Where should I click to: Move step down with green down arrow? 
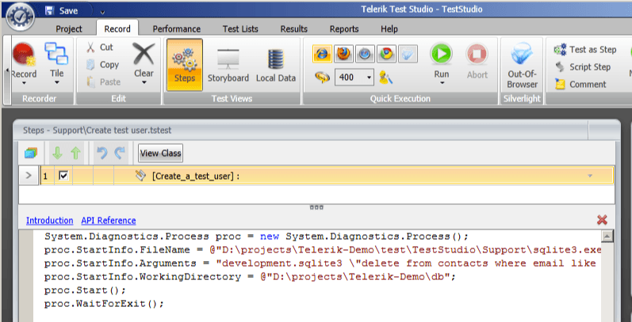point(57,153)
